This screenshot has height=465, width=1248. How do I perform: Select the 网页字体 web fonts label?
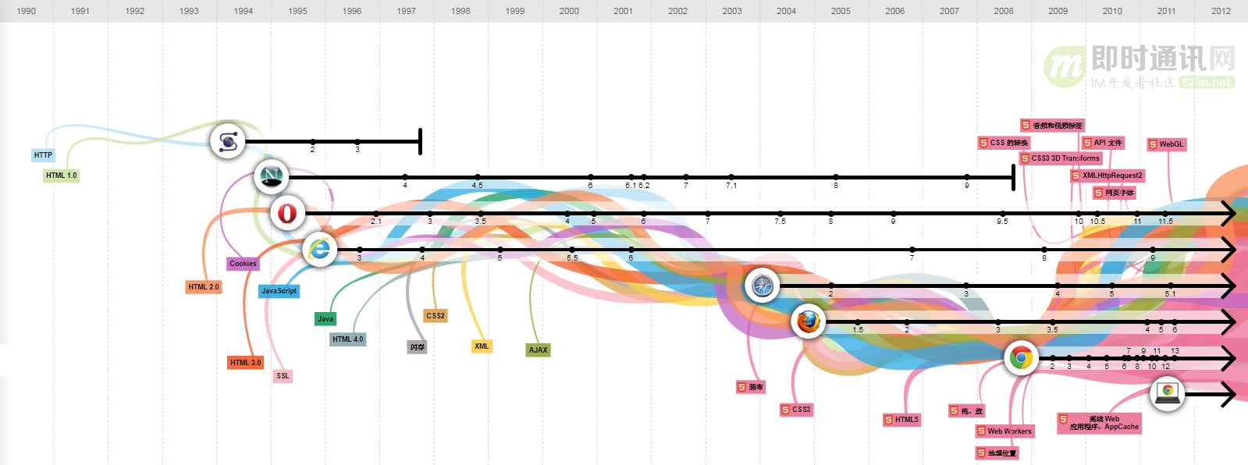[x=1114, y=193]
